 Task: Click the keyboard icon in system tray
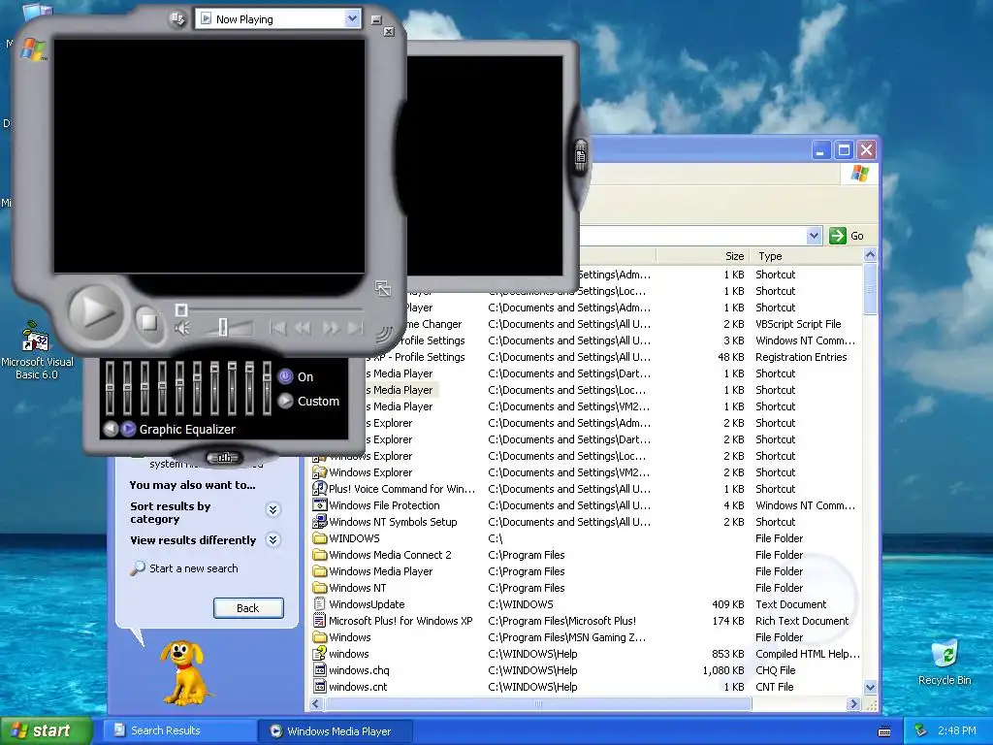tap(884, 731)
